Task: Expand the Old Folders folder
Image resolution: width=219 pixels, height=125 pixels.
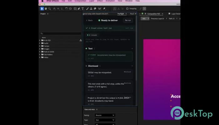Action: click(x=40, y=54)
